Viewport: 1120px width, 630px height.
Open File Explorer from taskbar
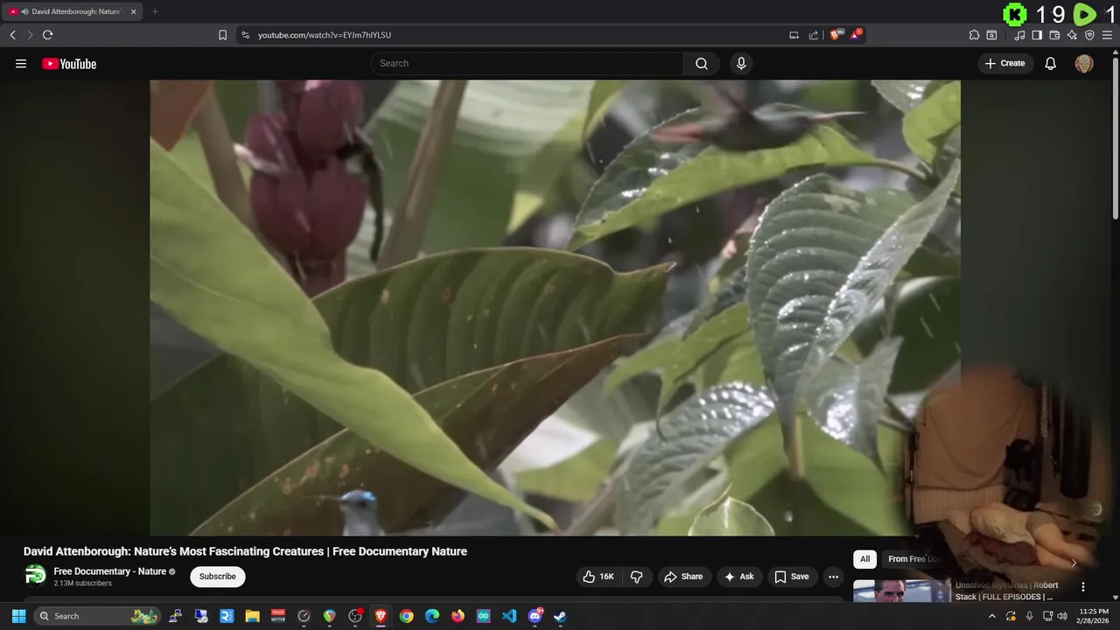click(252, 616)
